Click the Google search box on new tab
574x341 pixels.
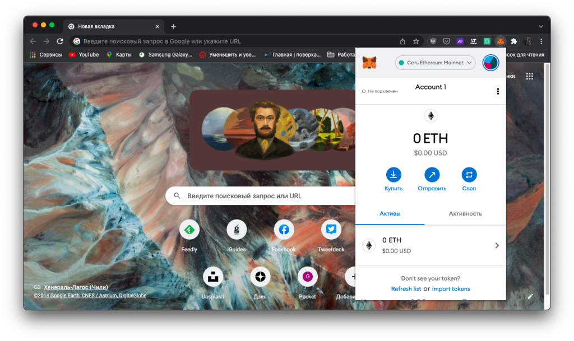260,196
